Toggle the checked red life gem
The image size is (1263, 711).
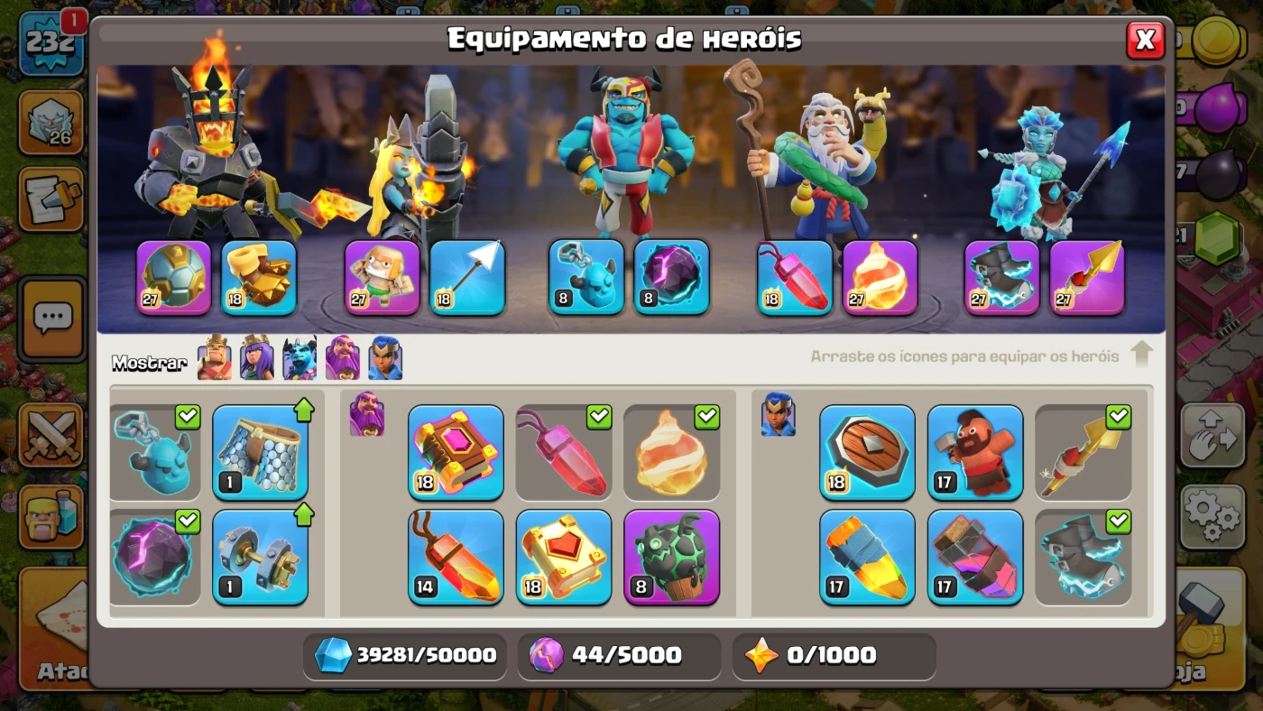point(564,452)
